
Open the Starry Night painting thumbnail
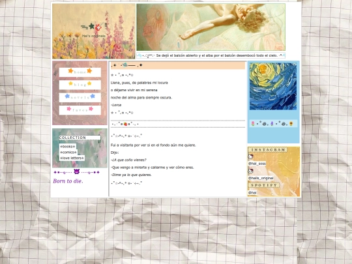coord(273,86)
